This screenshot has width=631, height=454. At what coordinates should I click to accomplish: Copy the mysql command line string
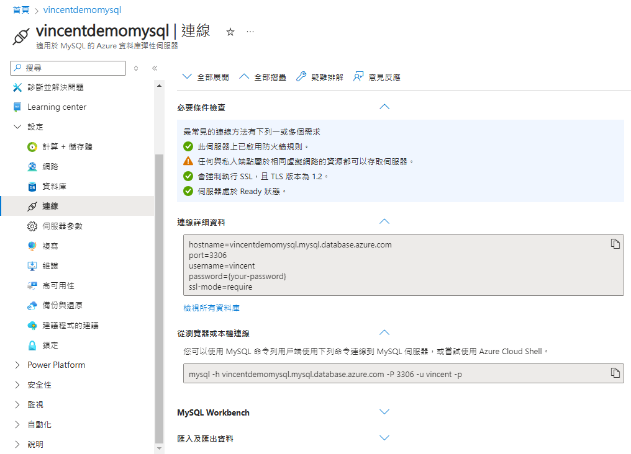point(615,372)
